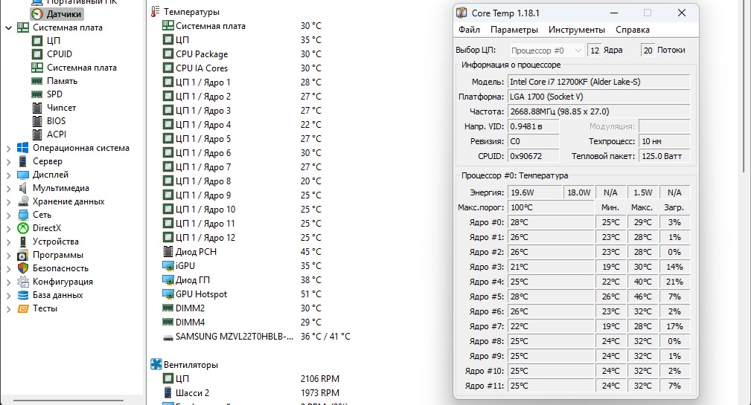
Task: Expand the Операционная система node
Action: click(9, 148)
